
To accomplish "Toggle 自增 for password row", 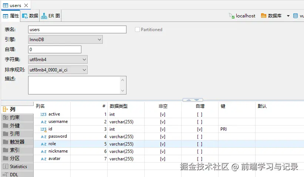I will coord(200,137).
